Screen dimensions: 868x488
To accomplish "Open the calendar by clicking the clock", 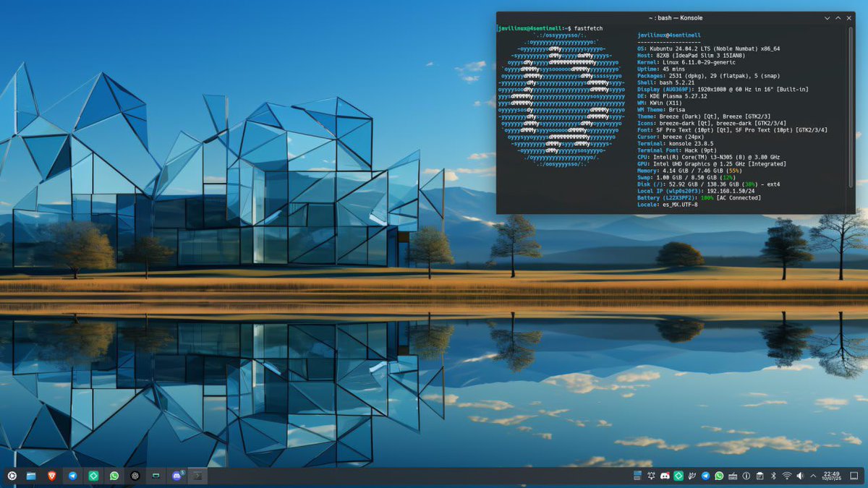I will (x=830, y=476).
